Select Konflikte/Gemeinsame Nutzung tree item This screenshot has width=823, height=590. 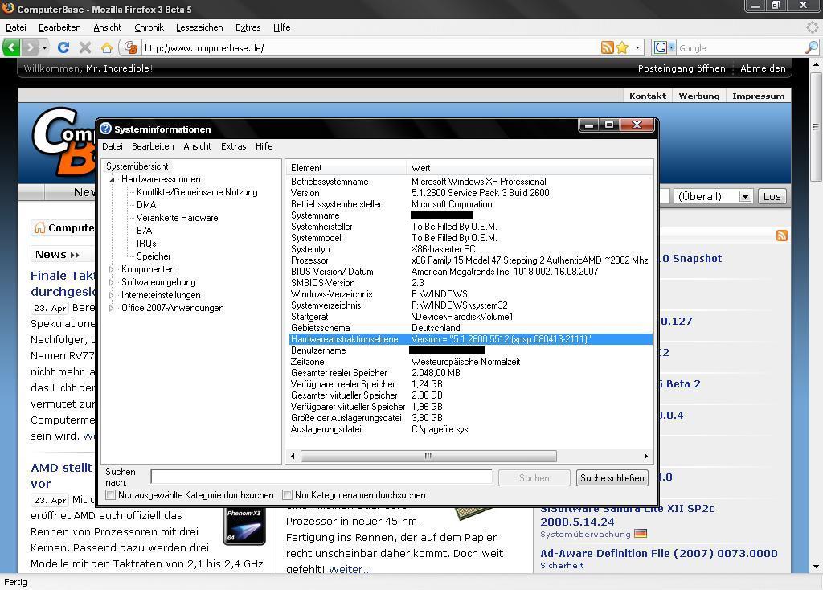coord(197,192)
